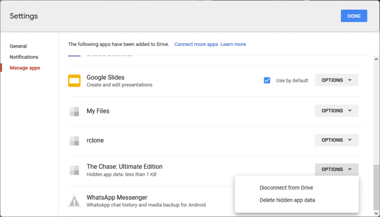Click WhatsApp chat history backup description

[146, 205]
